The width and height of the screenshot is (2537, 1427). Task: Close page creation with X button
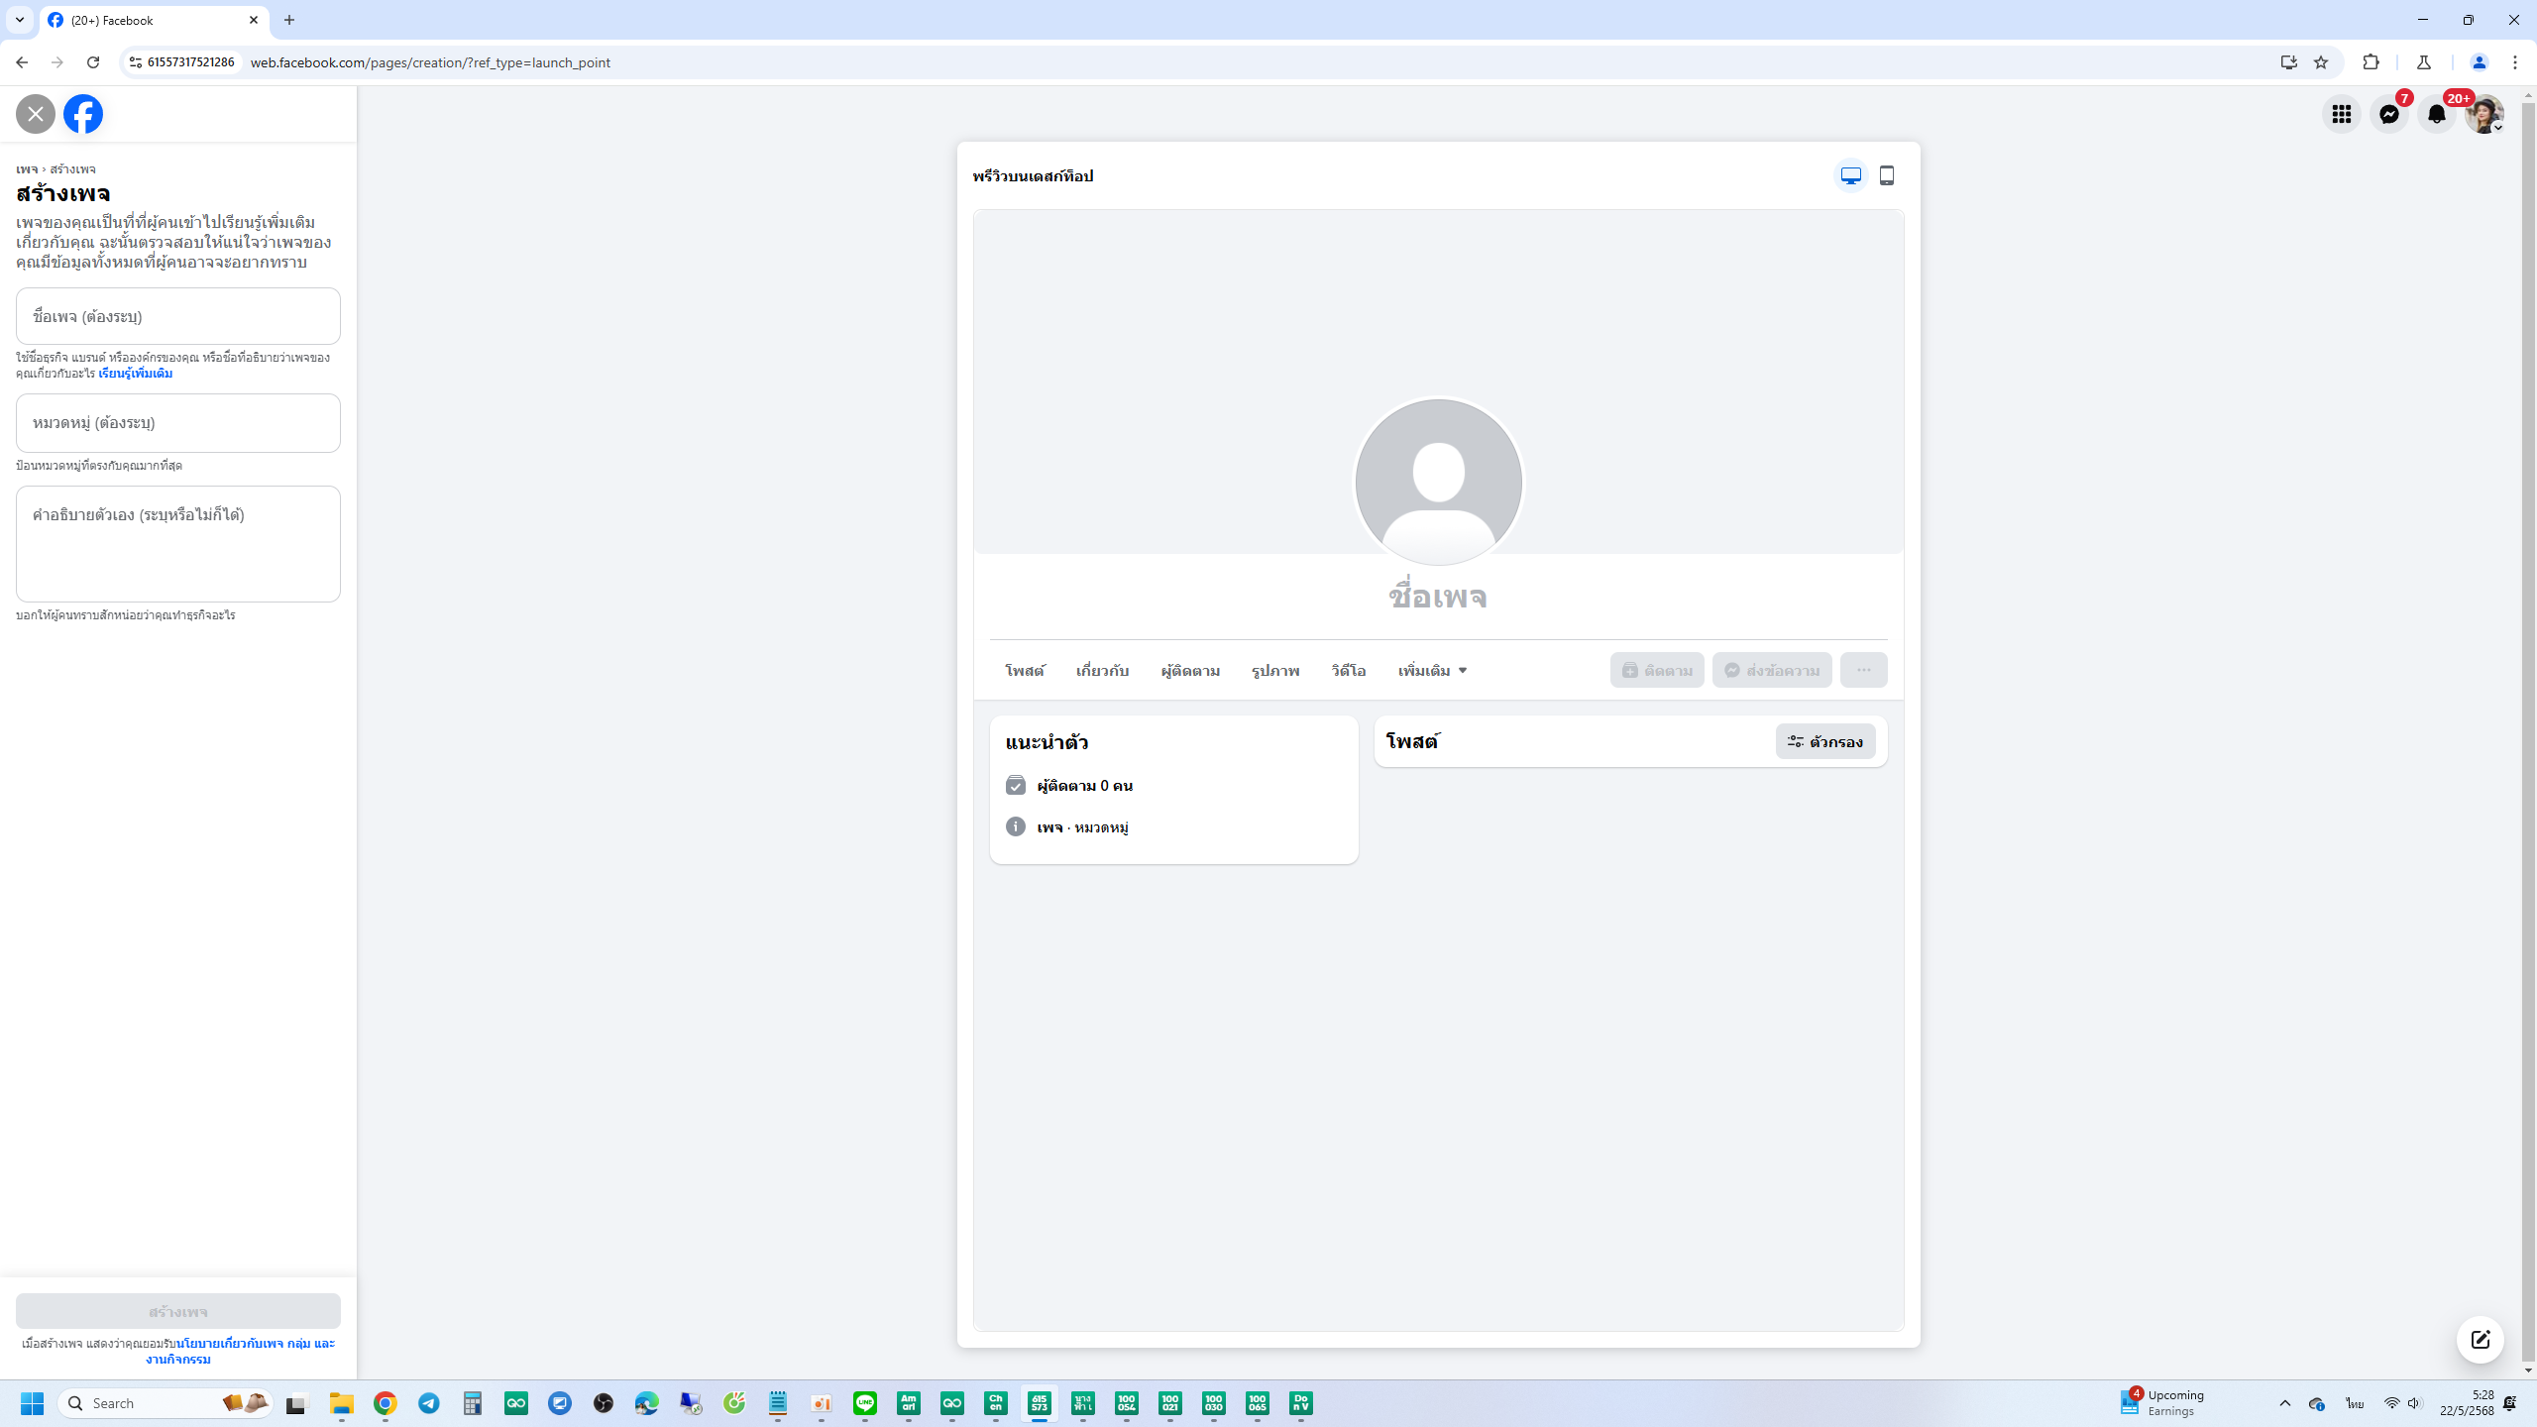coord(36,114)
